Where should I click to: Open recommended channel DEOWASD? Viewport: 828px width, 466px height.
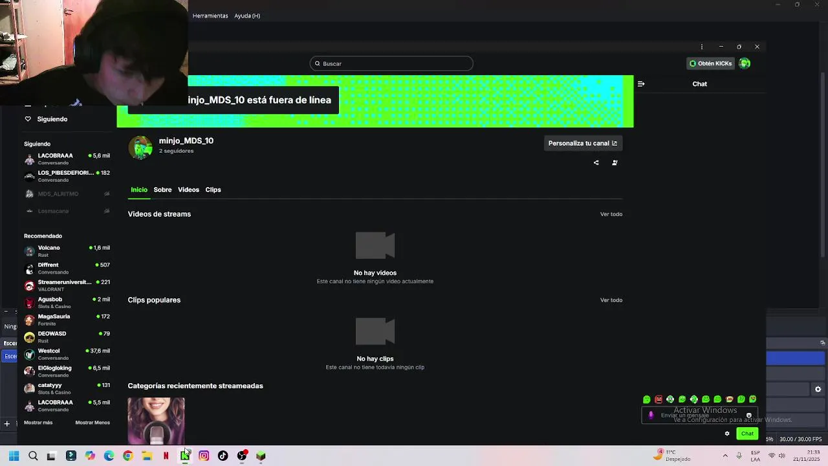tap(67, 337)
